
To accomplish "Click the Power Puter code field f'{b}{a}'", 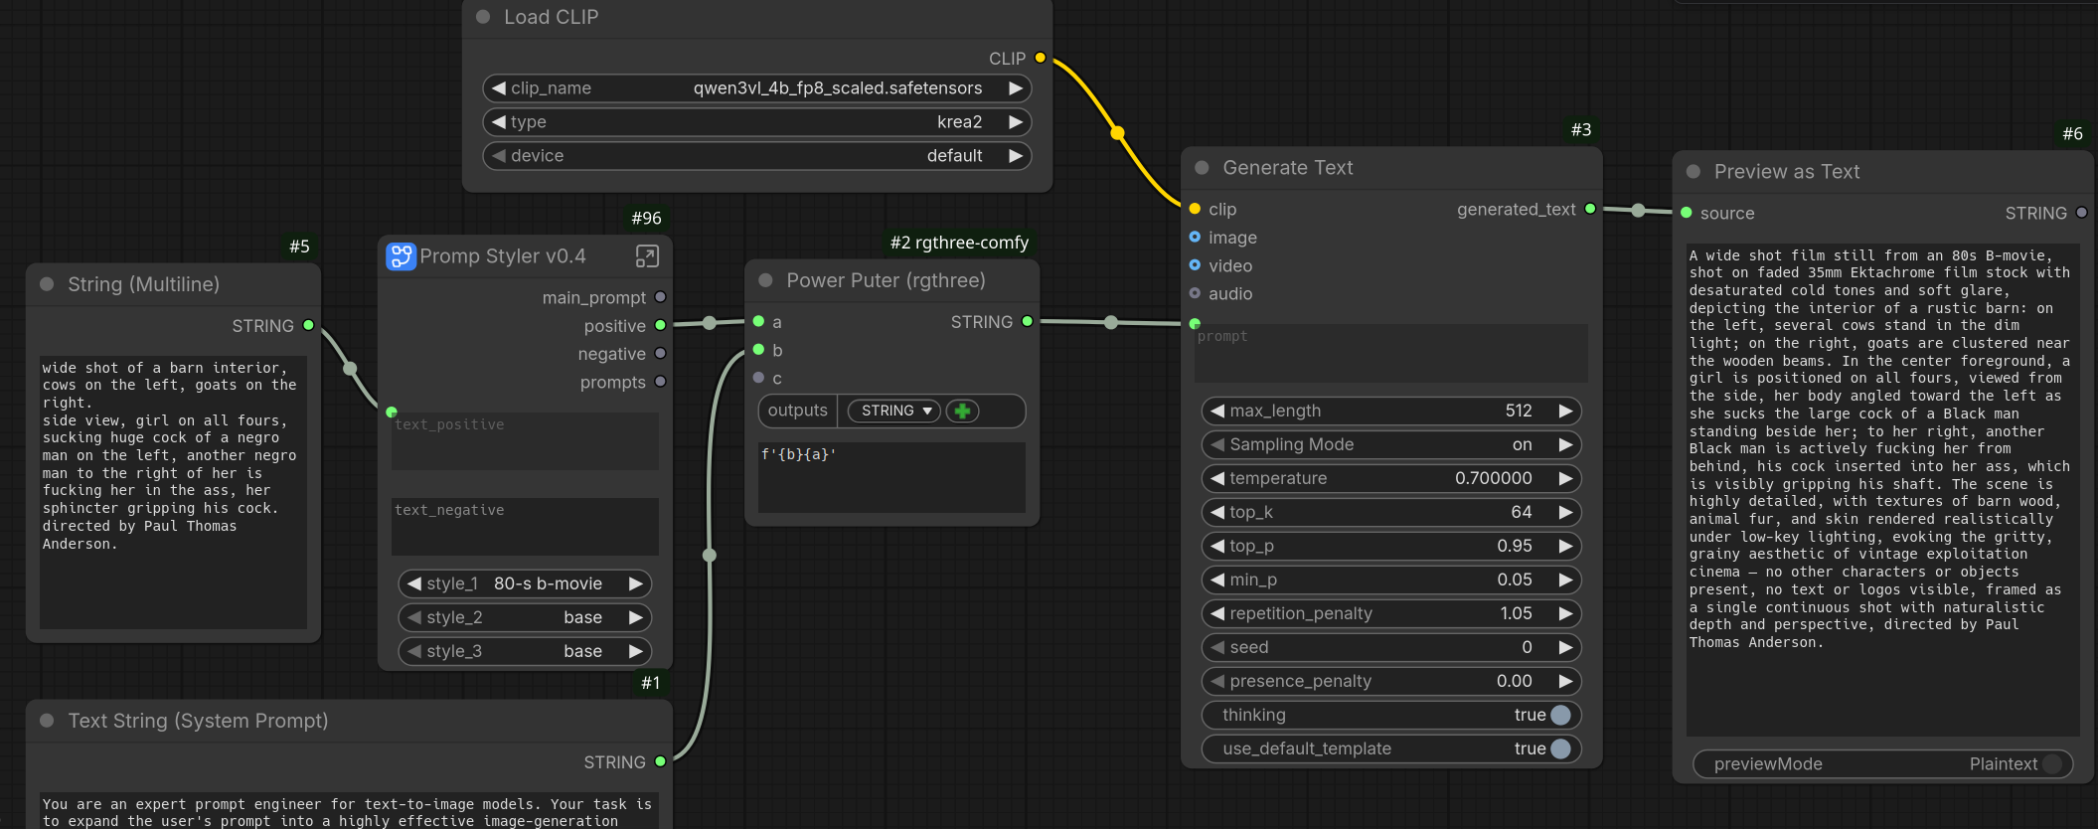I will pos(891,477).
